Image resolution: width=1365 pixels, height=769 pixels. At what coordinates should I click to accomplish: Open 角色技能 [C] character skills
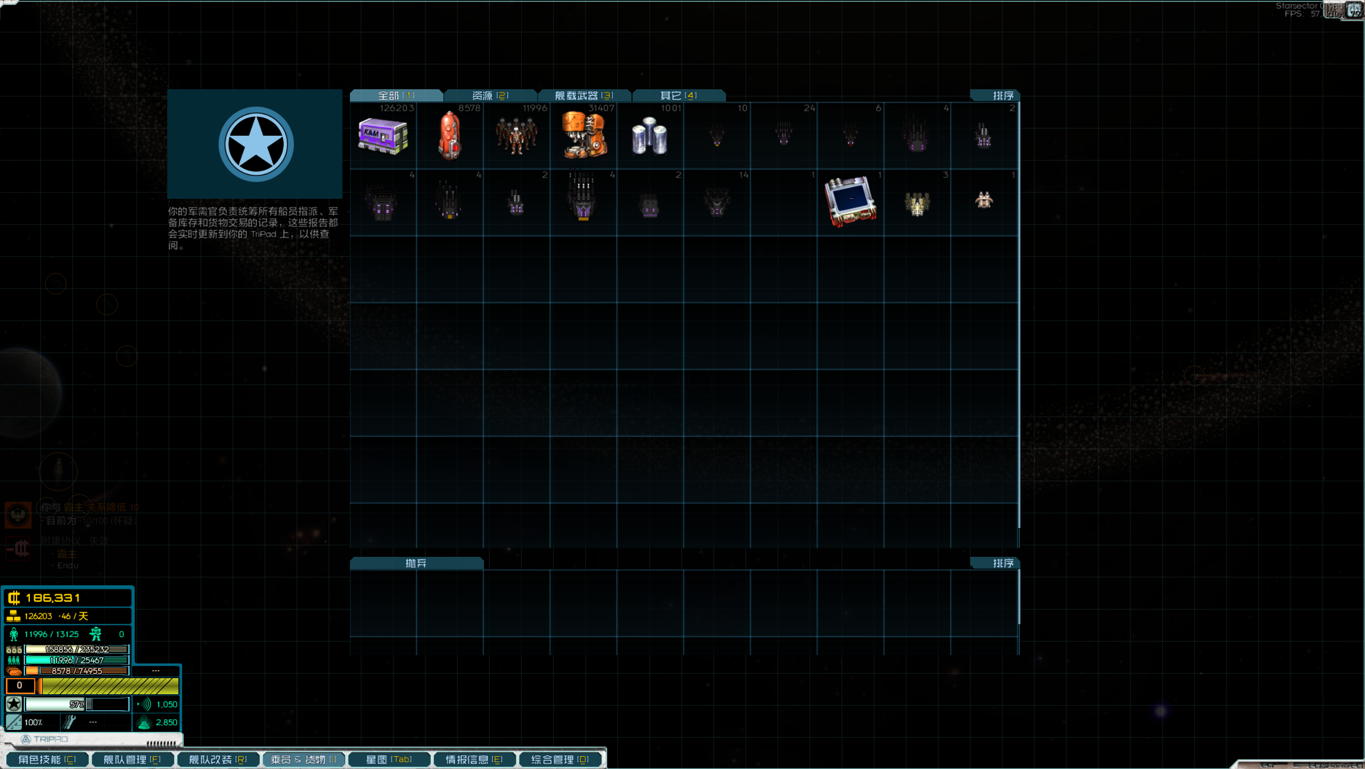[47, 759]
